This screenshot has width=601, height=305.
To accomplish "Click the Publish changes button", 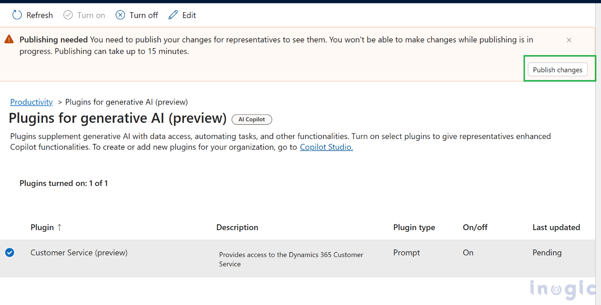I will 558,70.
